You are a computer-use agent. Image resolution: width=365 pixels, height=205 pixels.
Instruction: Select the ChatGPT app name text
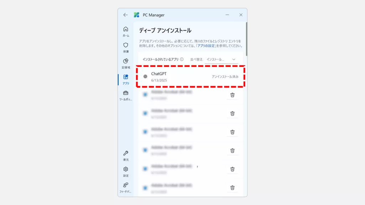tap(159, 74)
